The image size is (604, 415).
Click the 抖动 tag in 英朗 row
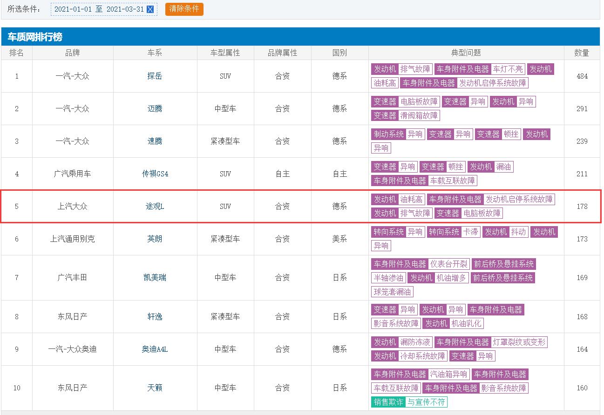[519, 232]
